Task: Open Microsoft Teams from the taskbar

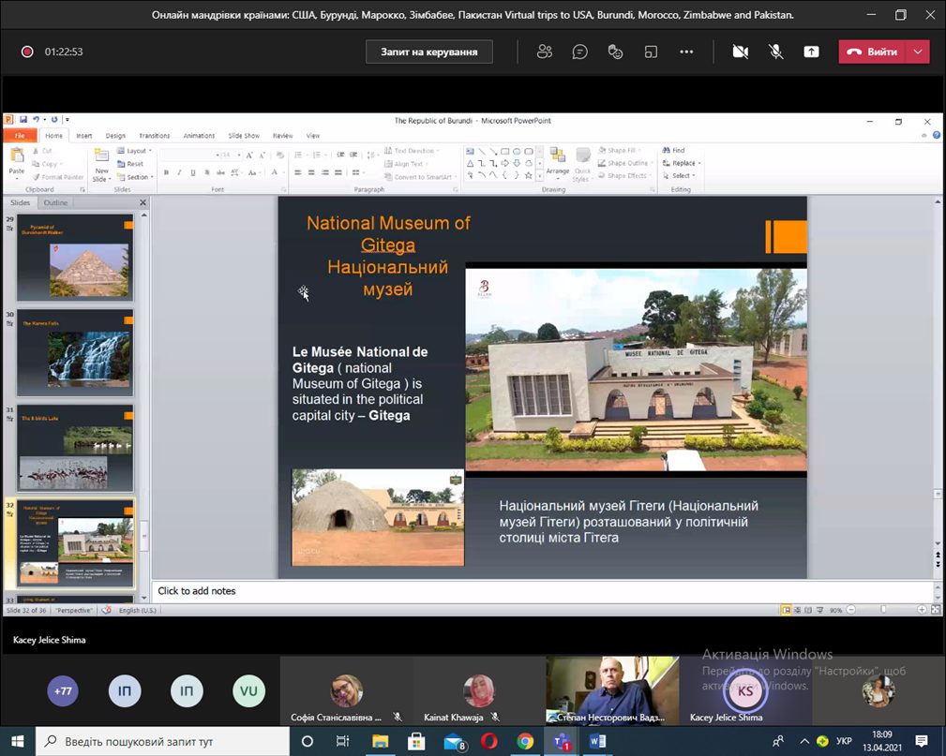Action: (562, 742)
